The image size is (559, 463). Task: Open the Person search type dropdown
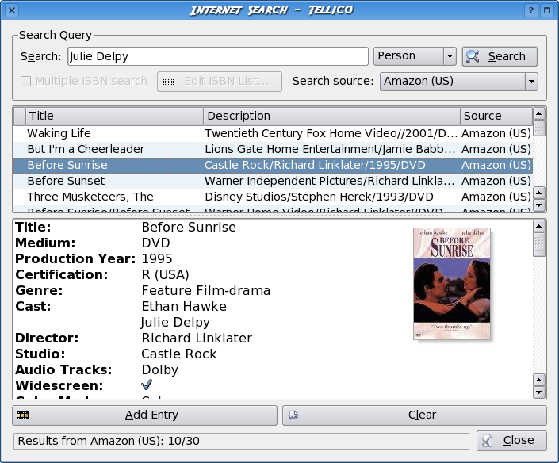415,56
